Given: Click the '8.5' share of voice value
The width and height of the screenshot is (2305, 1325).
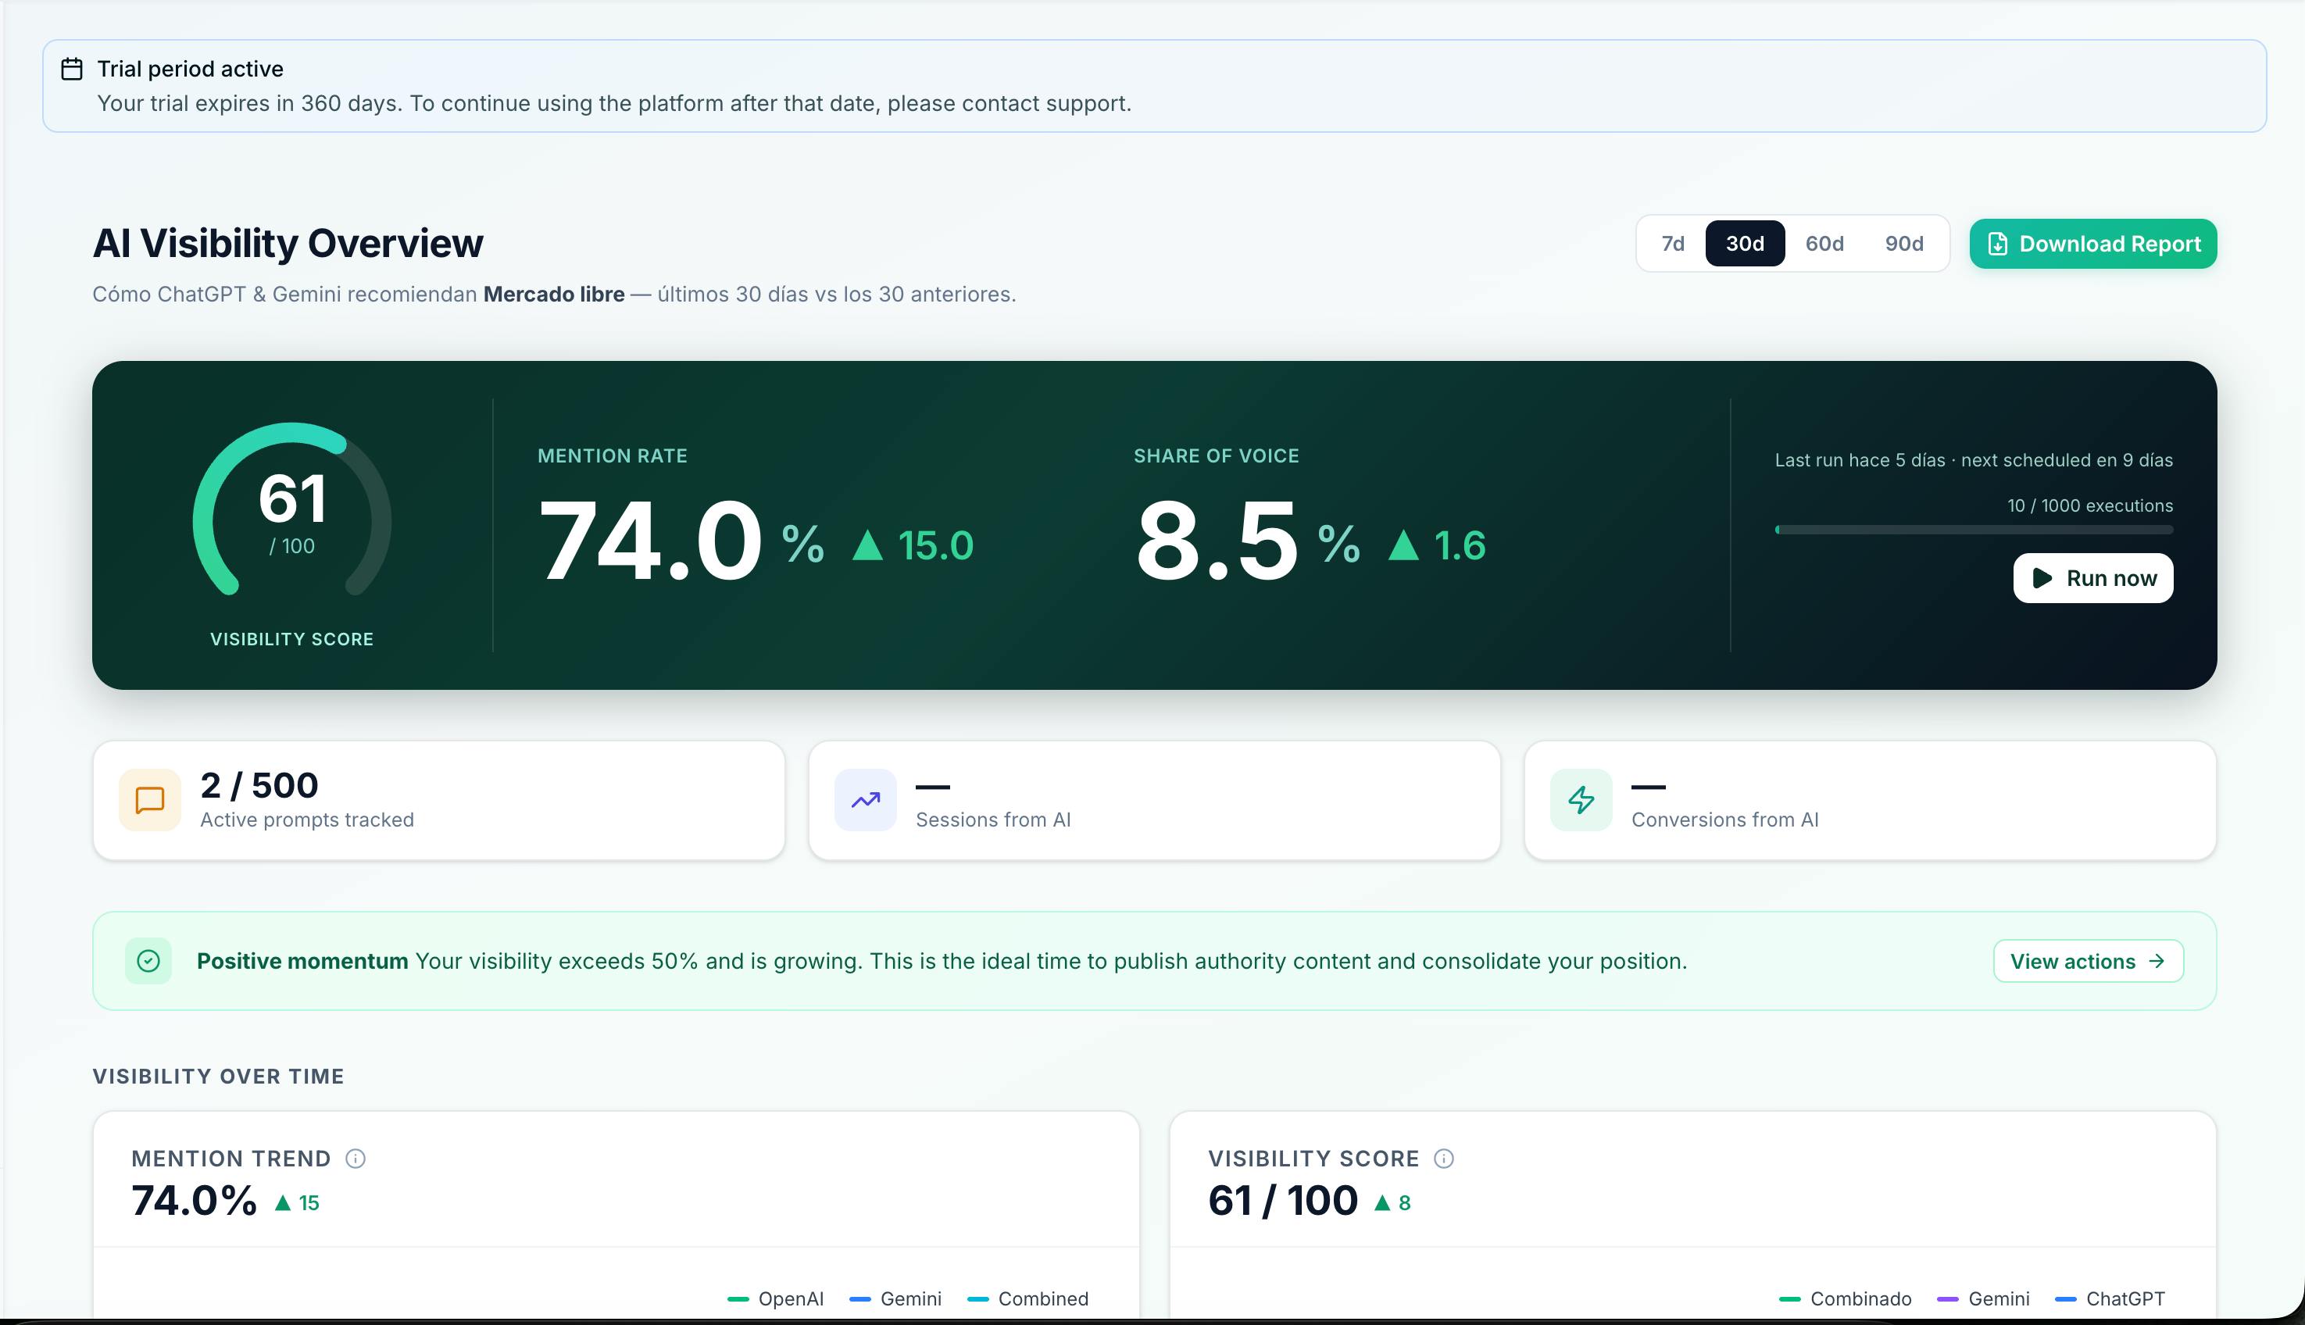Looking at the screenshot, I should click(1217, 541).
